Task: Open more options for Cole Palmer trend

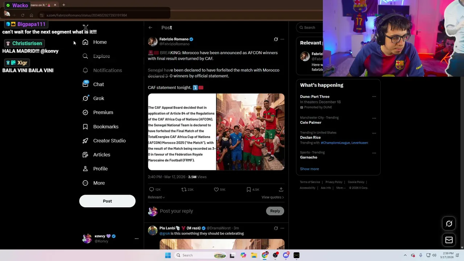Action: pos(374,118)
